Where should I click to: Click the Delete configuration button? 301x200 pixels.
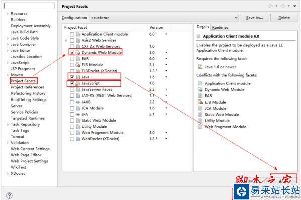284,18
